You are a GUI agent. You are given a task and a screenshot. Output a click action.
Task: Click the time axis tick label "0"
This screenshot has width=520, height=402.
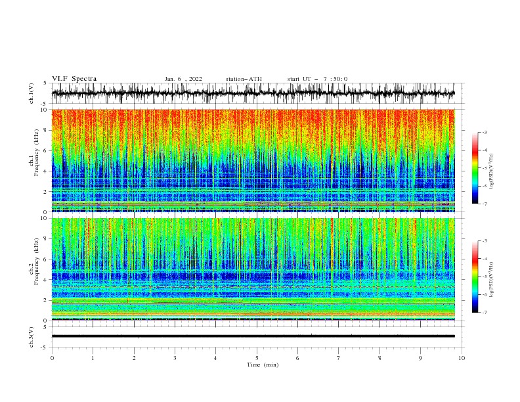[52, 358]
